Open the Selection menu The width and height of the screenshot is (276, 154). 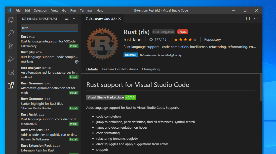(41, 10)
